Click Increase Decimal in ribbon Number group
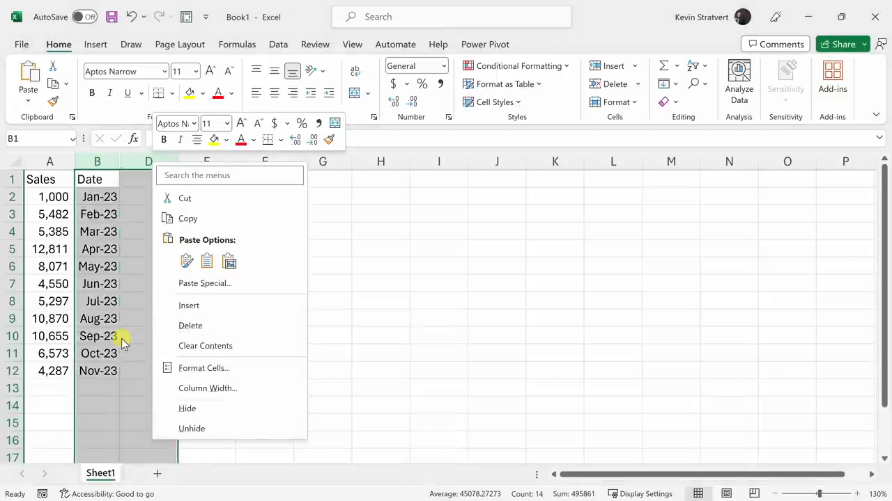Image resolution: width=892 pixels, height=501 pixels. pyautogui.click(x=393, y=102)
